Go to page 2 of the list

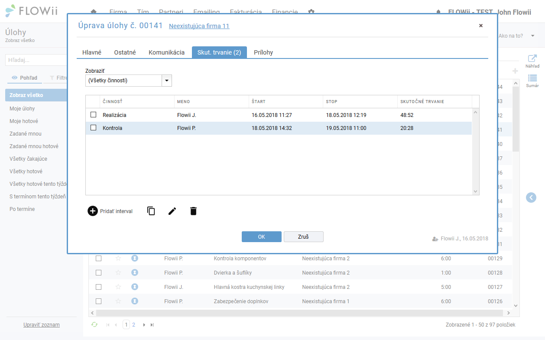(134, 325)
